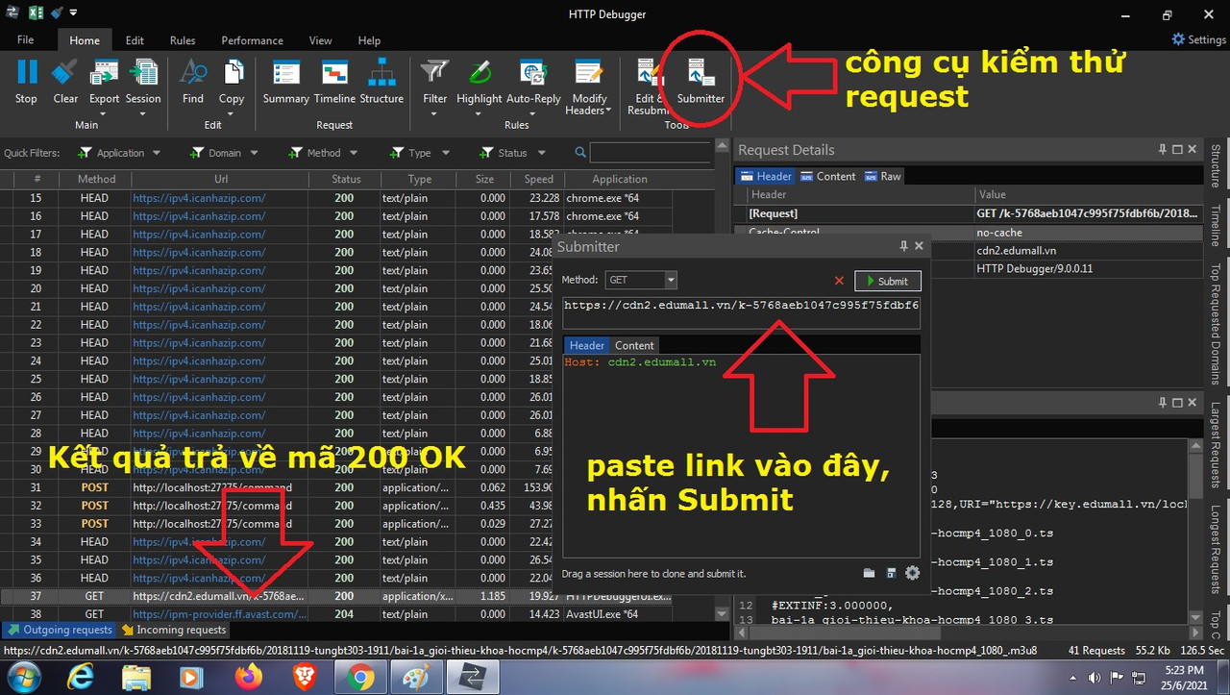1230x695 pixels.
Task: Select request row 37 cdn2.edumall.vn
Action: click(x=336, y=596)
